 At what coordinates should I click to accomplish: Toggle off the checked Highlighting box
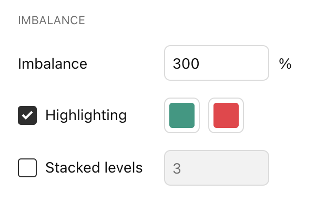point(27,115)
